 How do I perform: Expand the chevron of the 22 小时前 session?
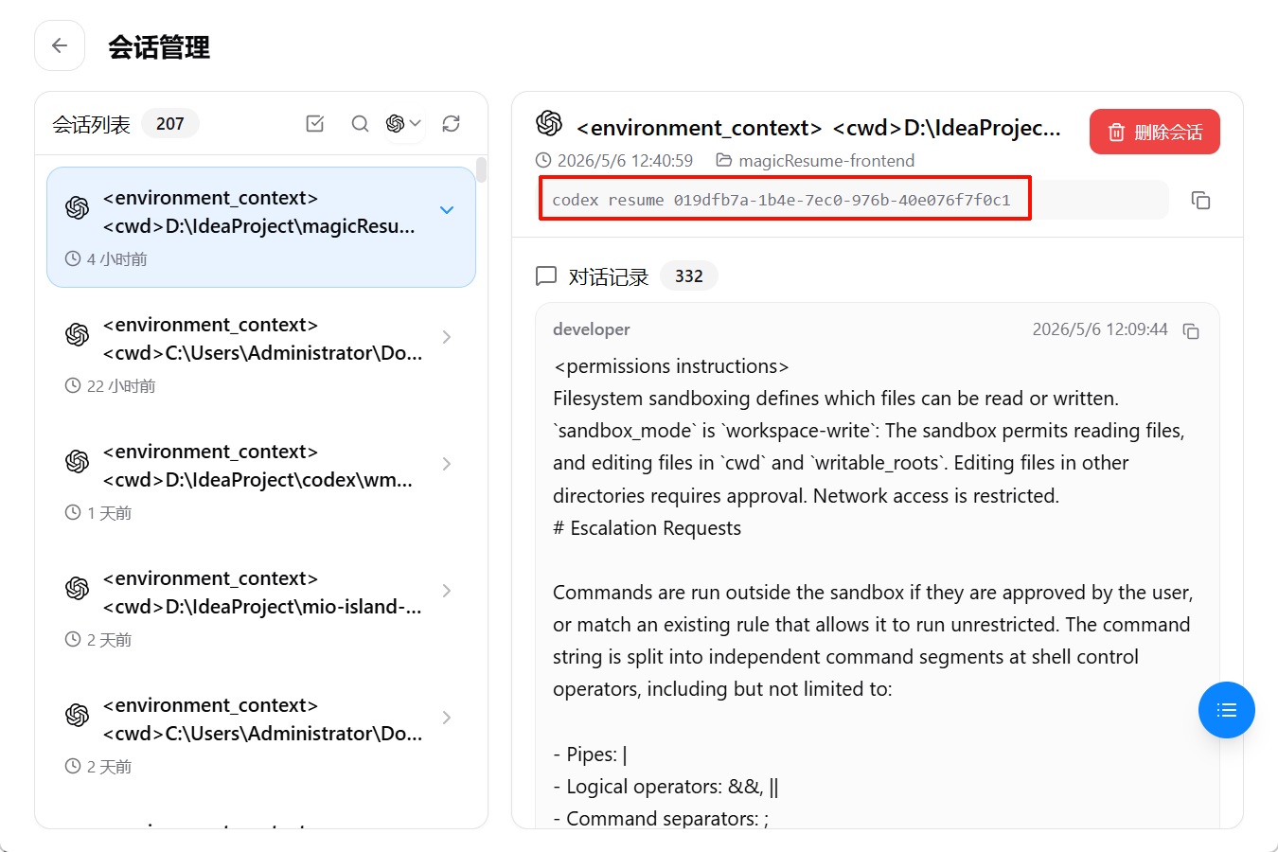pyautogui.click(x=447, y=337)
